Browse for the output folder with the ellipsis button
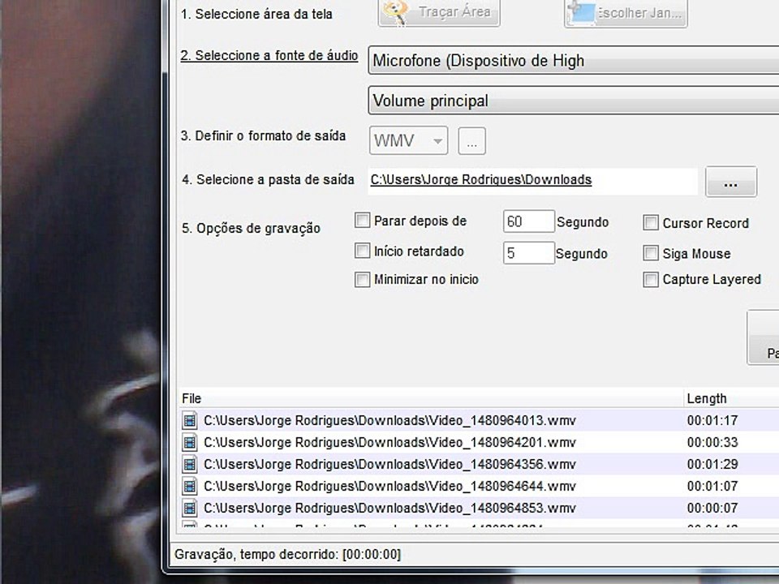 731,182
